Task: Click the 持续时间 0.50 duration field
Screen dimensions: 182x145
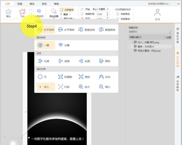Action: tap(102, 14)
